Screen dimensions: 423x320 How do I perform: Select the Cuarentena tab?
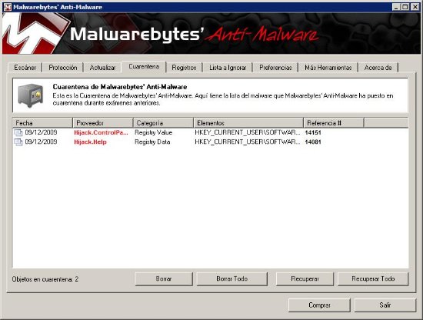click(144, 67)
